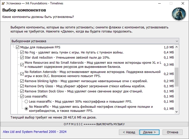Toggle Star dust reduction checkbox
This screenshot has width=189, height=139.
click(22, 58)
